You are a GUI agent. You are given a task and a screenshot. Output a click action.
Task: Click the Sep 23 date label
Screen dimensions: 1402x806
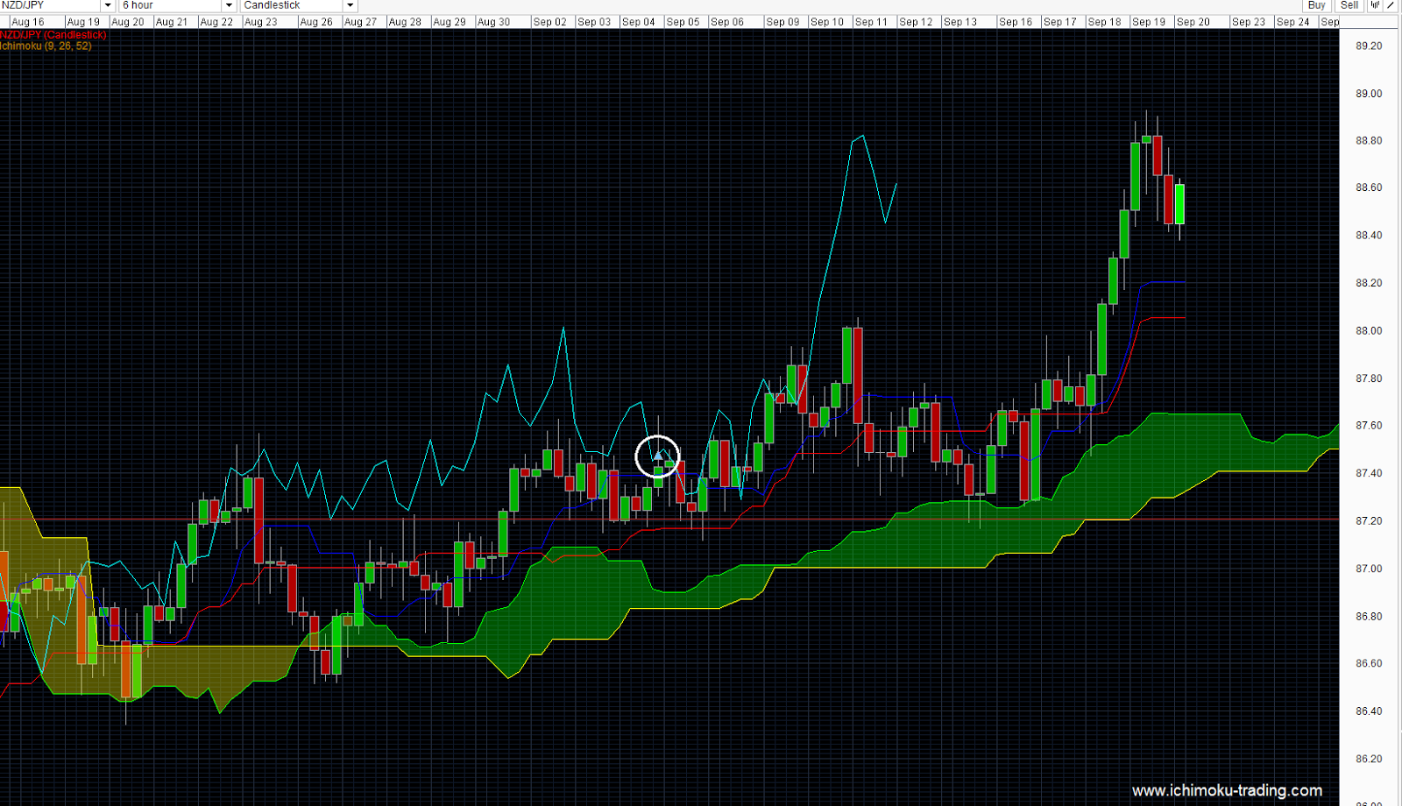1249,22
